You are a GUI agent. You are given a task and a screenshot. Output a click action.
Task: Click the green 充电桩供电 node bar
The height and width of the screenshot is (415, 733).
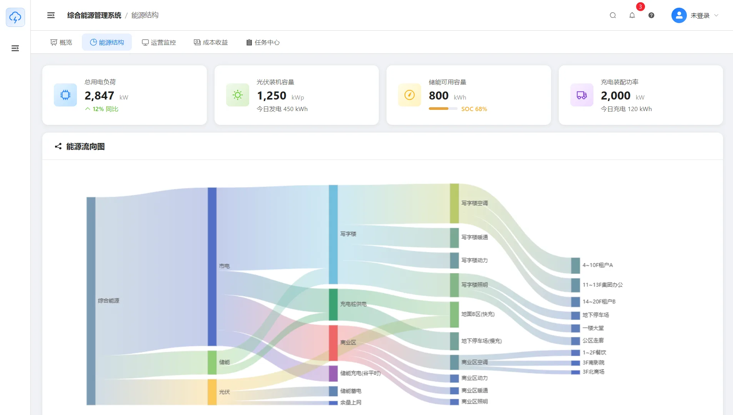click(x=333, y=304)
